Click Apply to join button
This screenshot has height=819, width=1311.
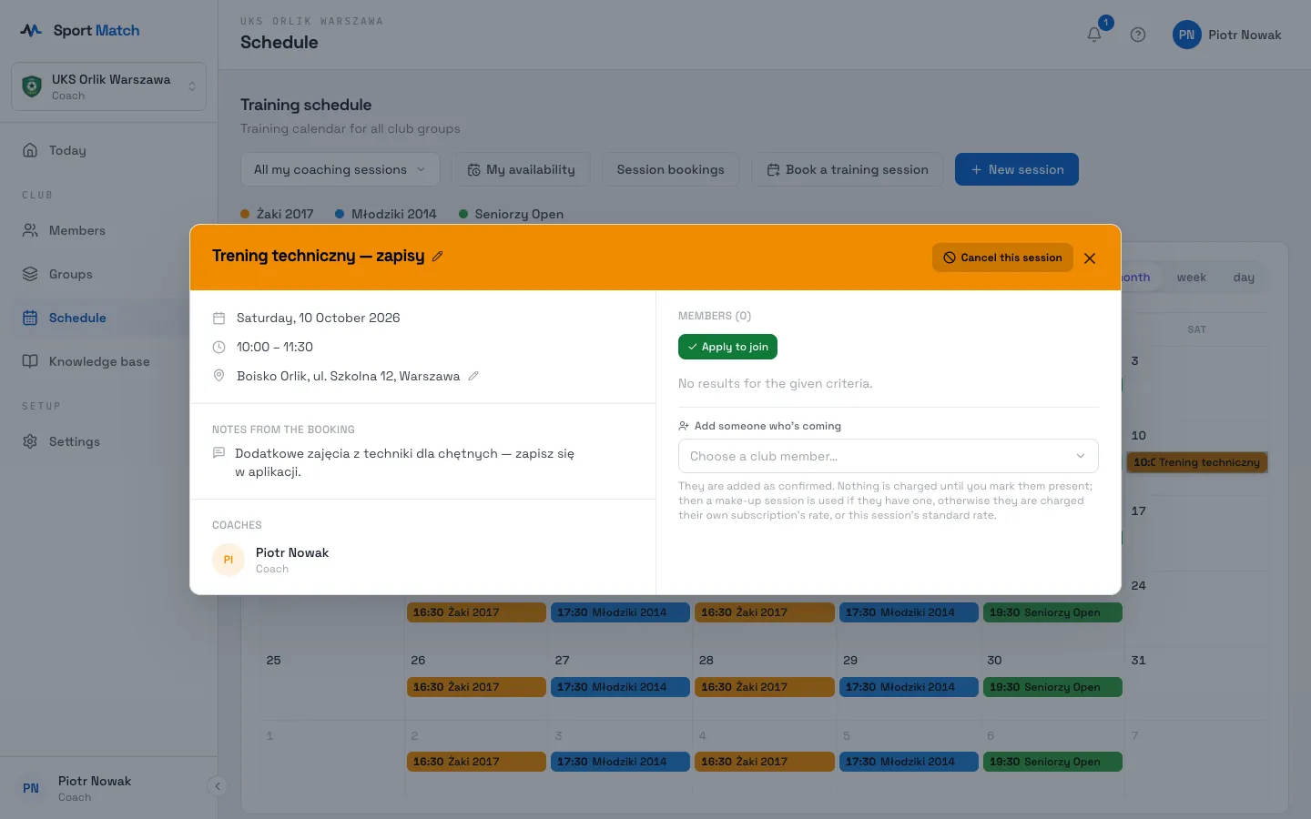click(x=727, y=347)
